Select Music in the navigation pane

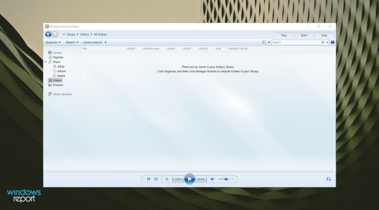tap(56, 62)
